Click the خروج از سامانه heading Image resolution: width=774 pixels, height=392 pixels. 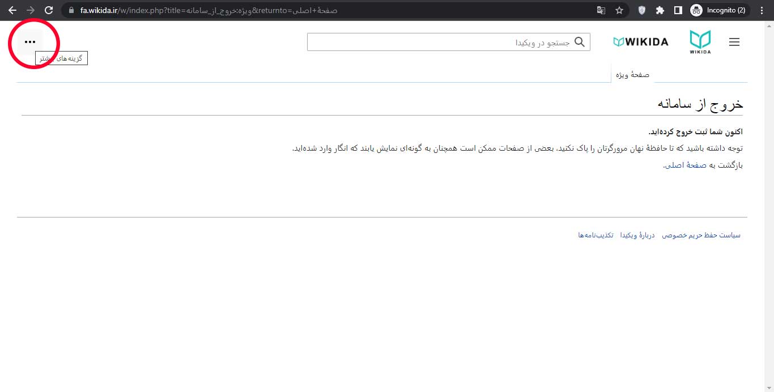tap(700, 104)
